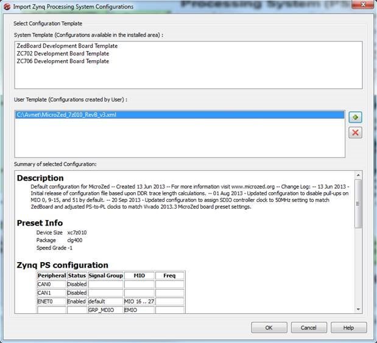Click the CAN0 peripheral cell
The height and width of the screenshot is (343, 377).
pos(52,284)
